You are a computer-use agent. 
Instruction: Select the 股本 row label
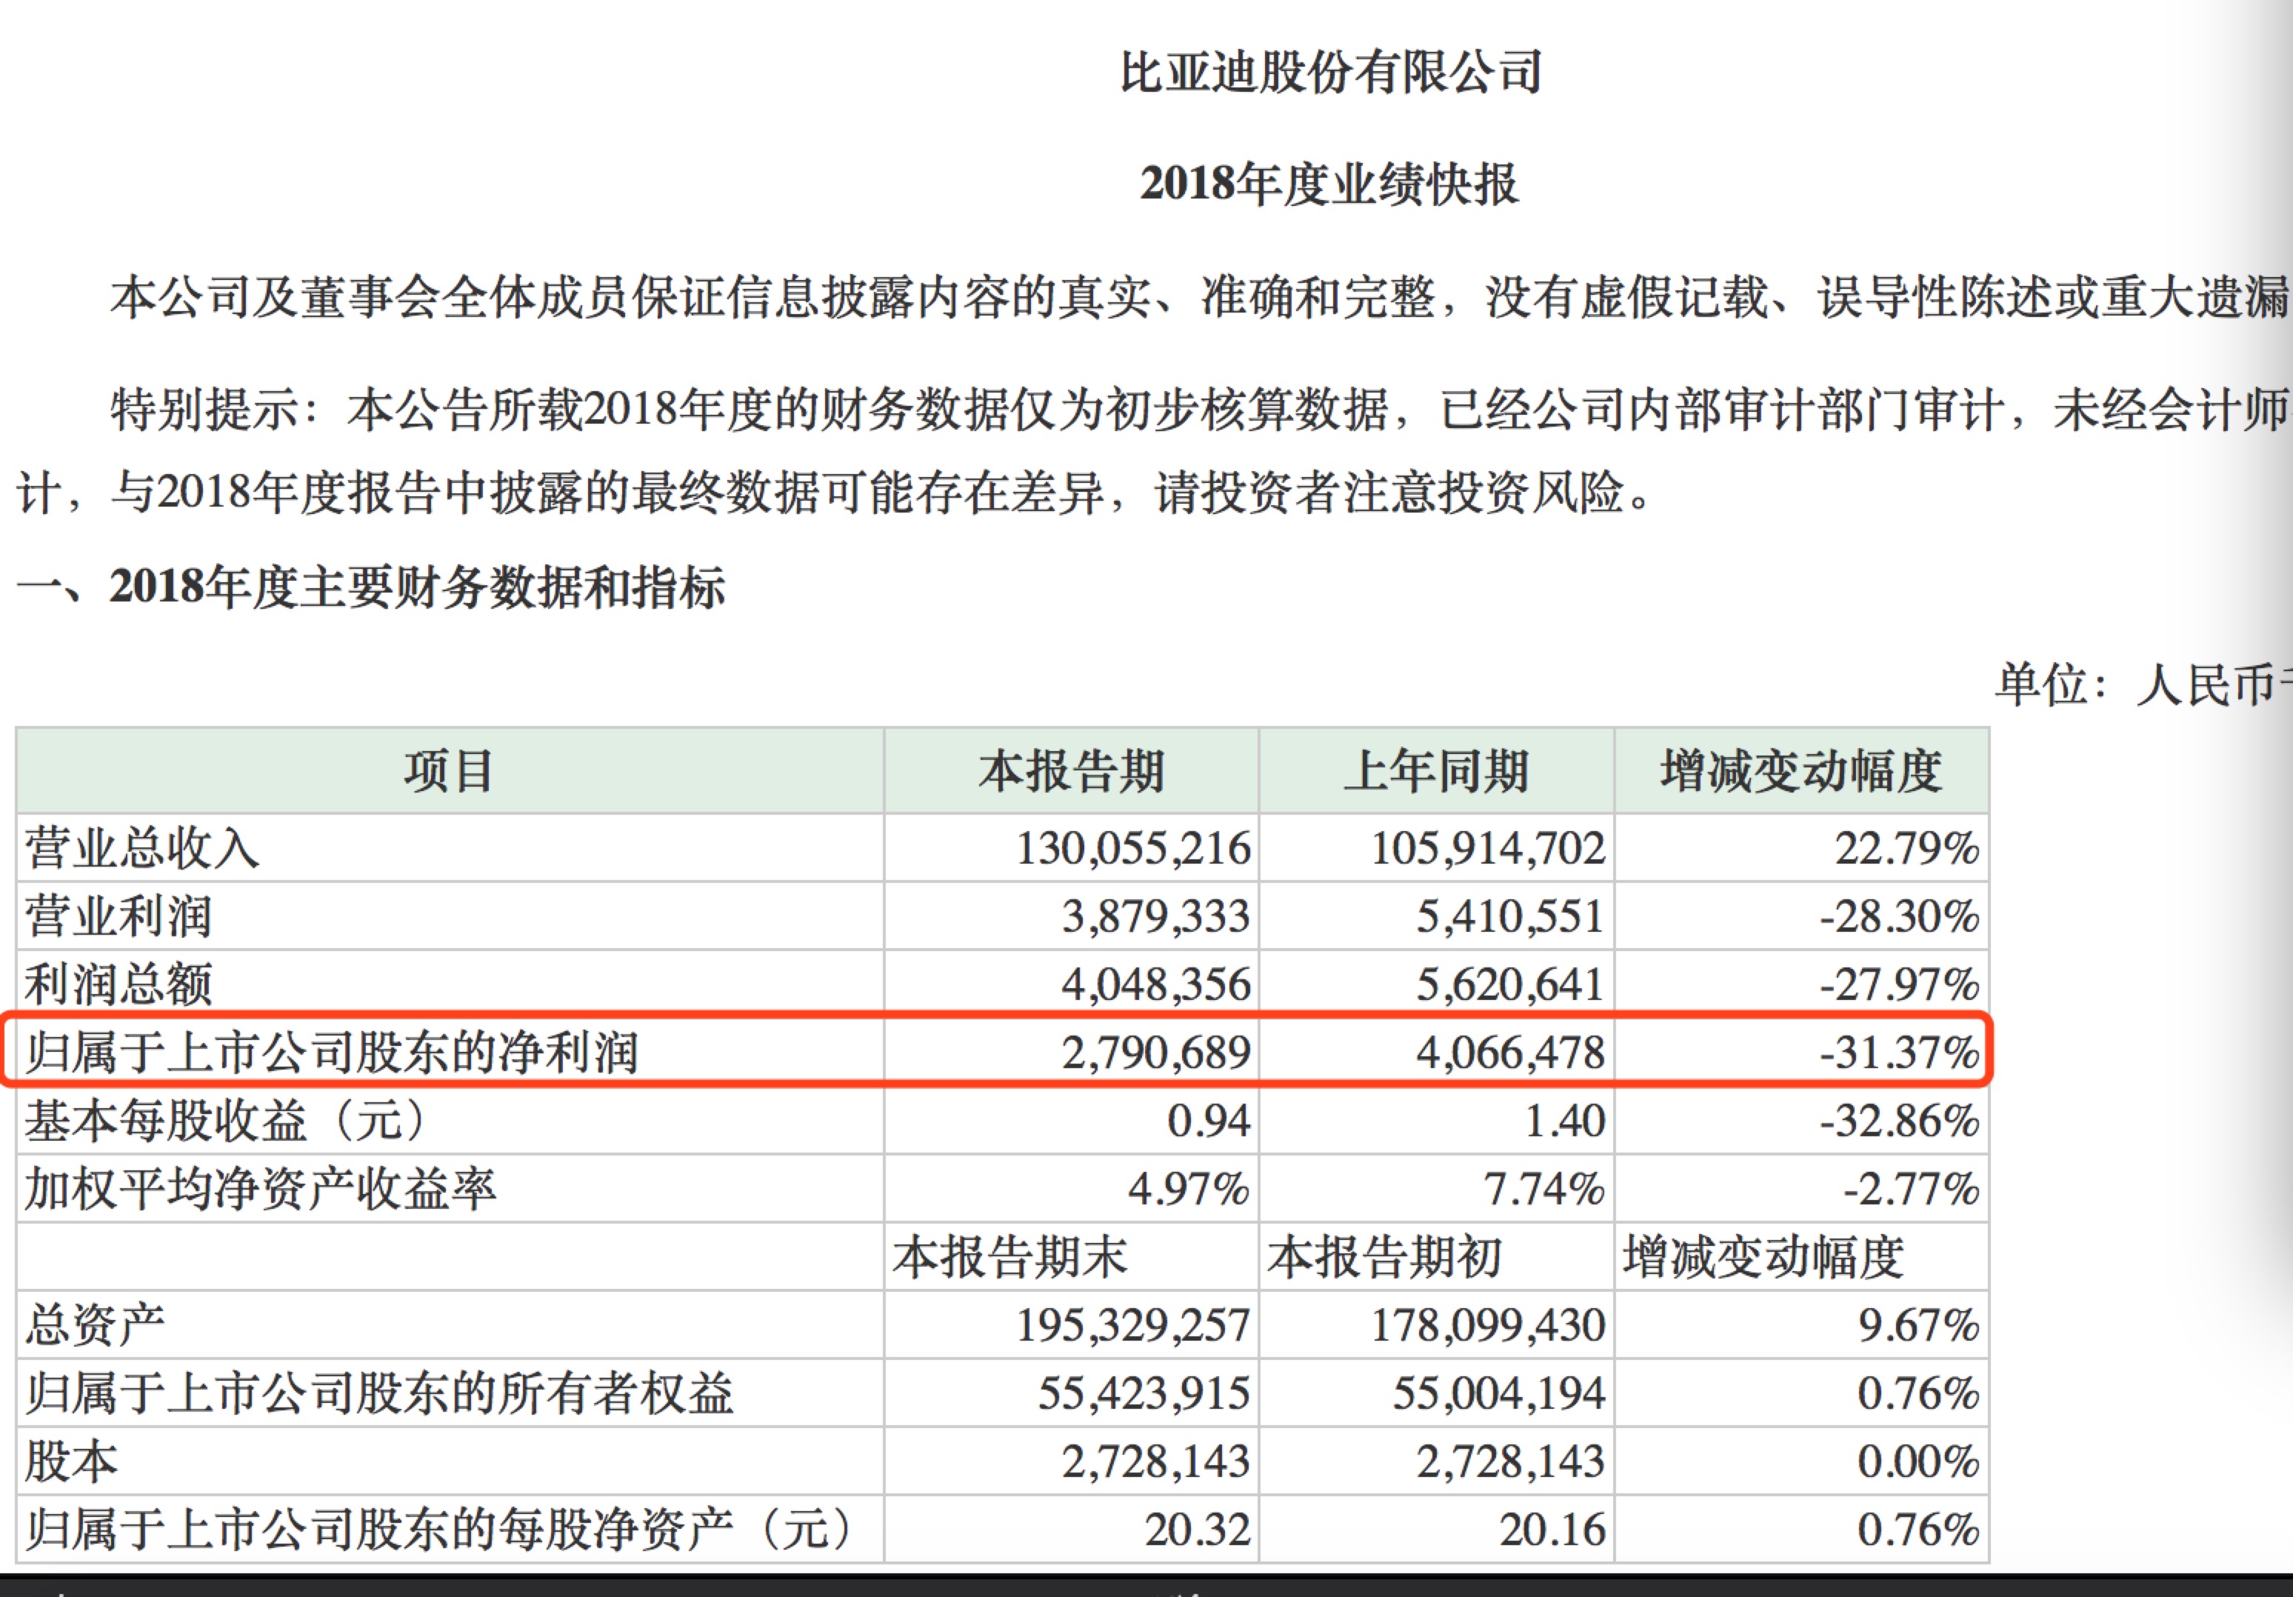click(x=71, y=1461)
